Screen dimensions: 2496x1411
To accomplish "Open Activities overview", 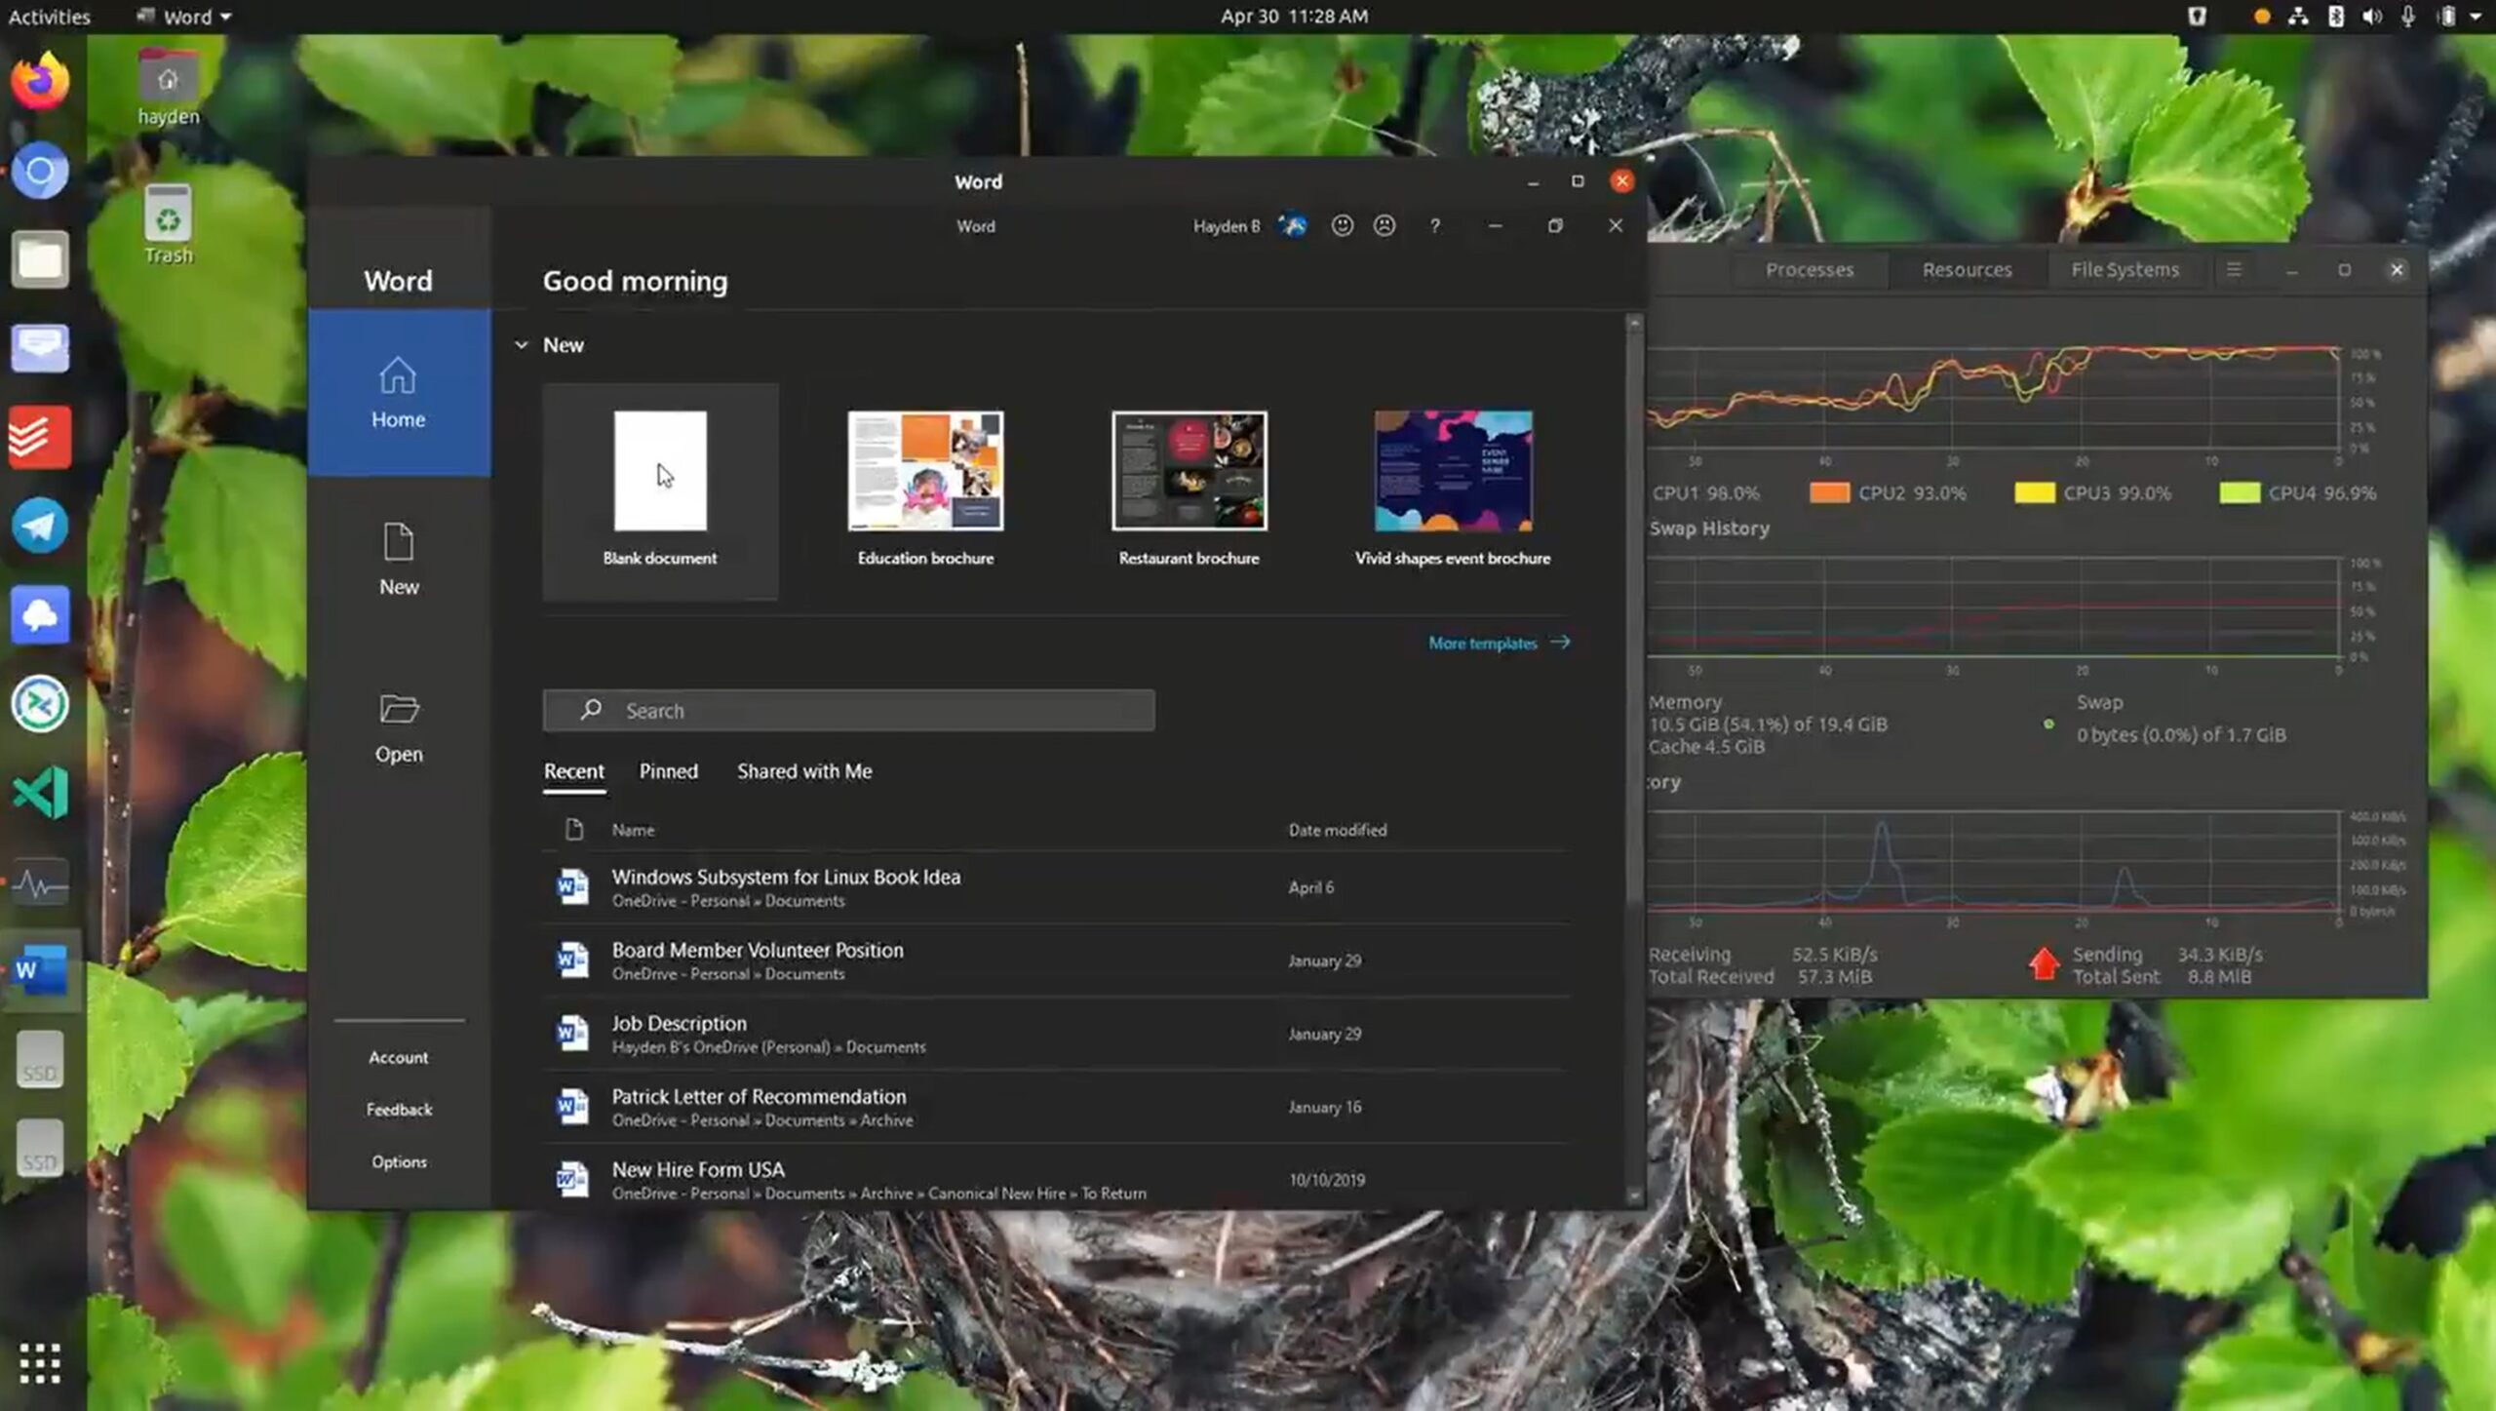I will pos(49,17).
